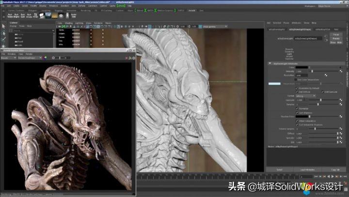349x197 pixels.
Task: Open the Attributes menu in Attribute Editor
Action: (x=296, y=23)
